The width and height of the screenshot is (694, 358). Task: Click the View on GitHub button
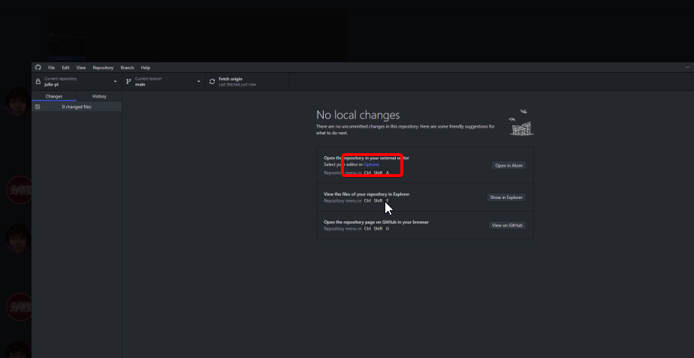tap(507, 225)
